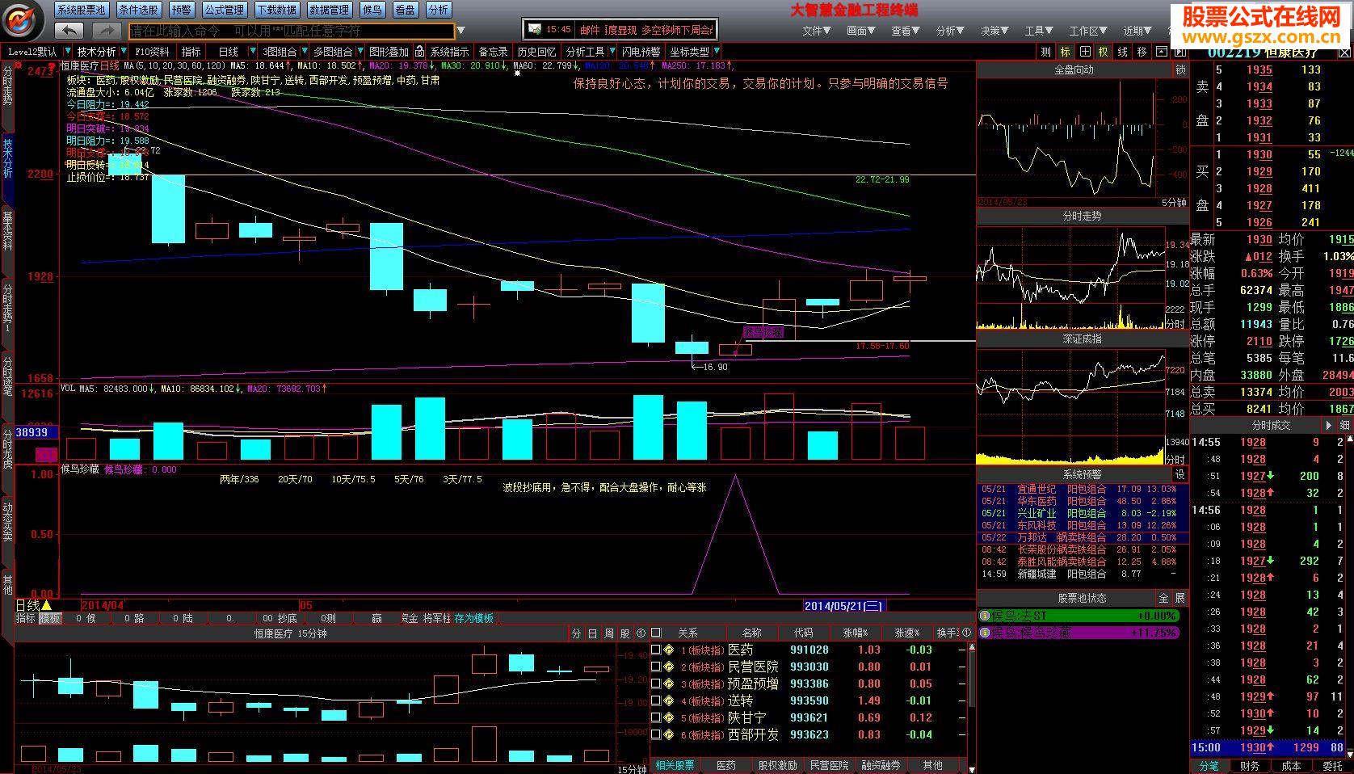Toggle the select-all checkbox left of 关系
This screenshot has width=1354, height=774.
pyautogui.click(x=656, y=633)
